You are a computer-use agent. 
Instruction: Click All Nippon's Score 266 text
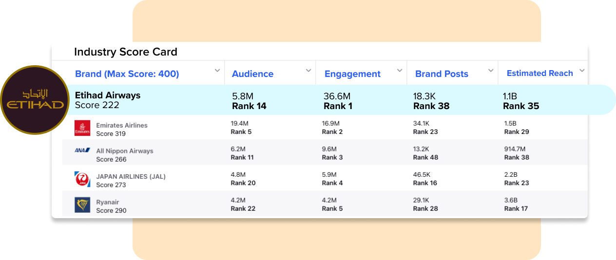pos(111,159)
